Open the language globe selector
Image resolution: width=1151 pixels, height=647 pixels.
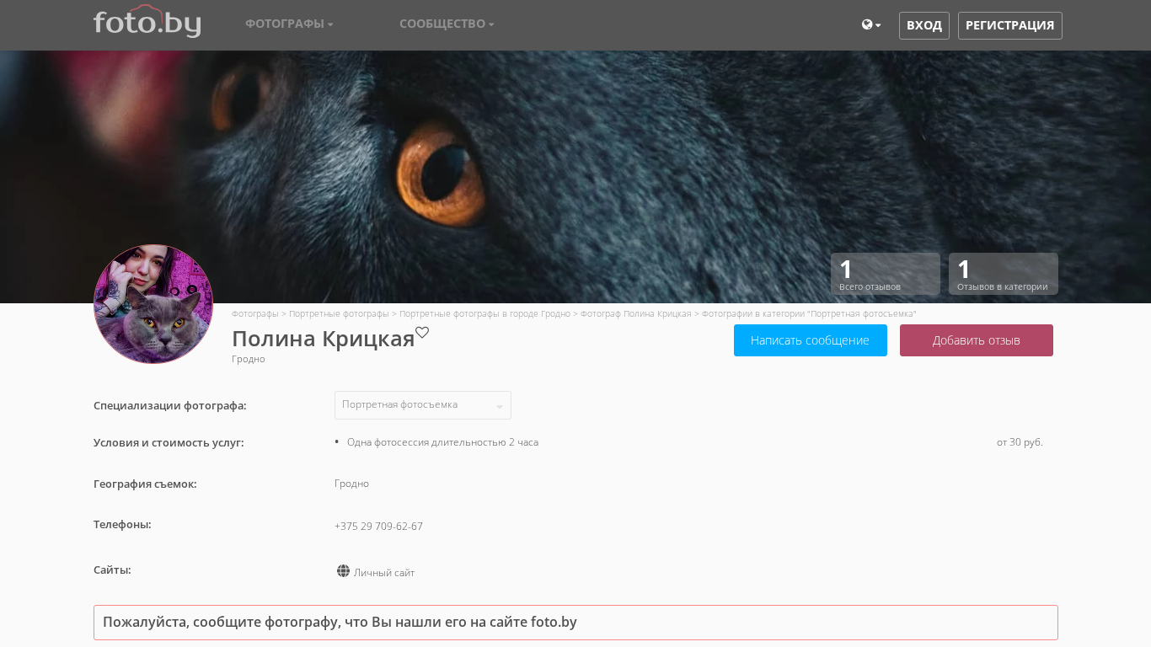coord(871,25)
